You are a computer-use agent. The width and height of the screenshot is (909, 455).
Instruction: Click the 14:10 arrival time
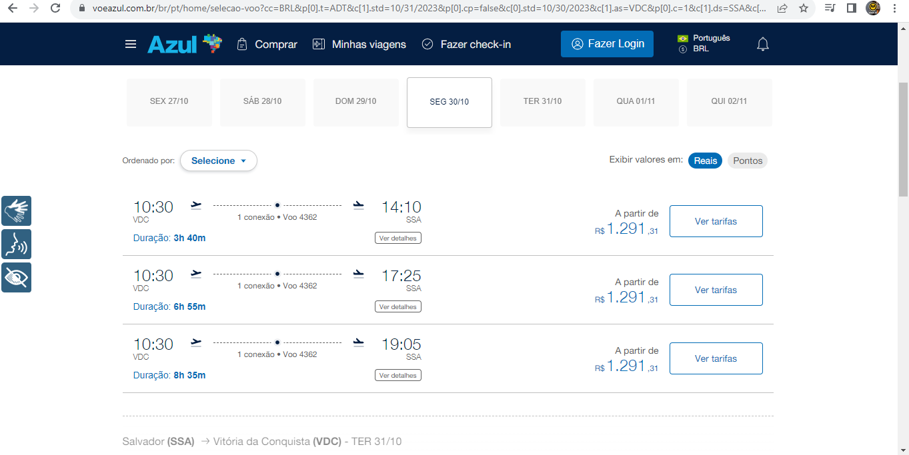click(x=401, y=207)
